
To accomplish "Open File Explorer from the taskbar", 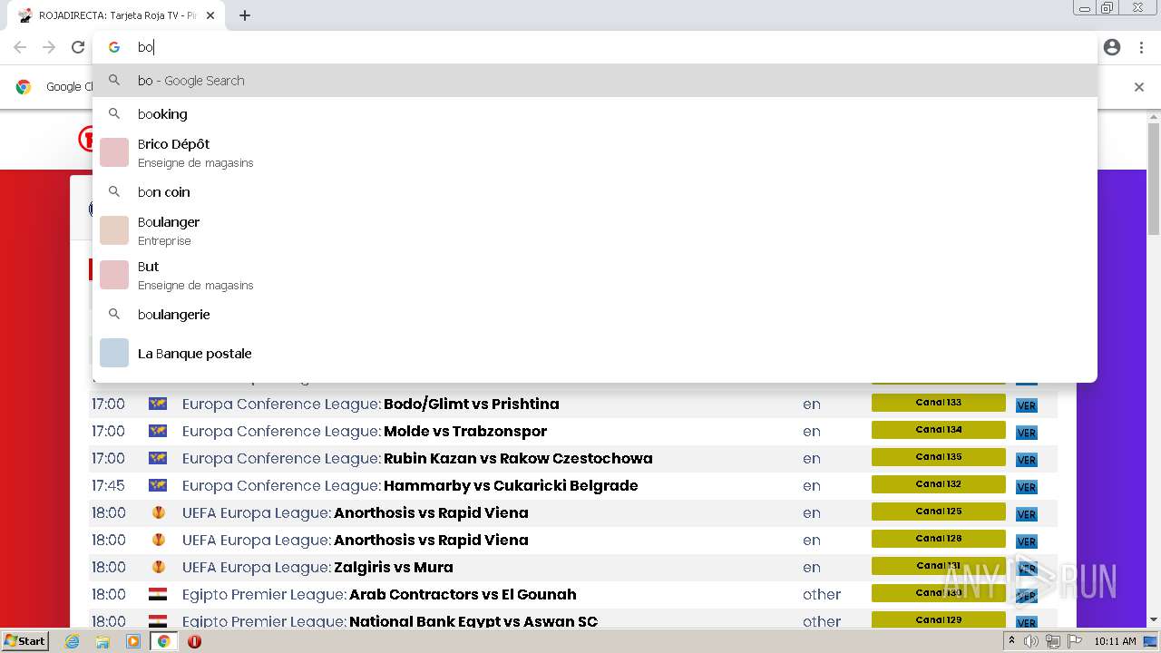I will (102, 641).
